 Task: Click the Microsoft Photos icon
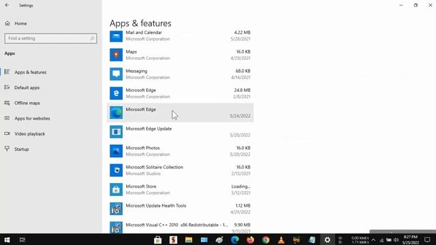116,151
